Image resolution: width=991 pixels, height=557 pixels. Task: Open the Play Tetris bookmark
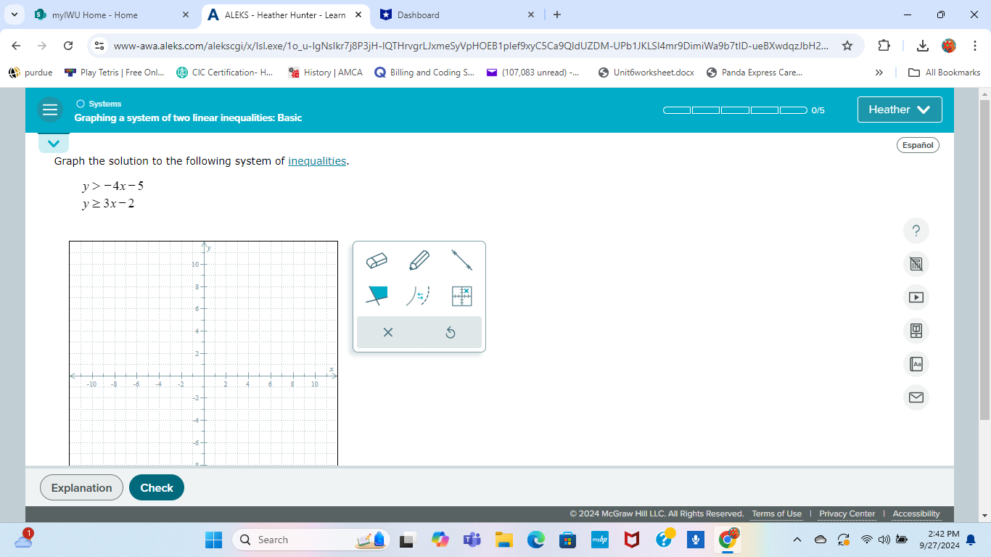[115, 73]
